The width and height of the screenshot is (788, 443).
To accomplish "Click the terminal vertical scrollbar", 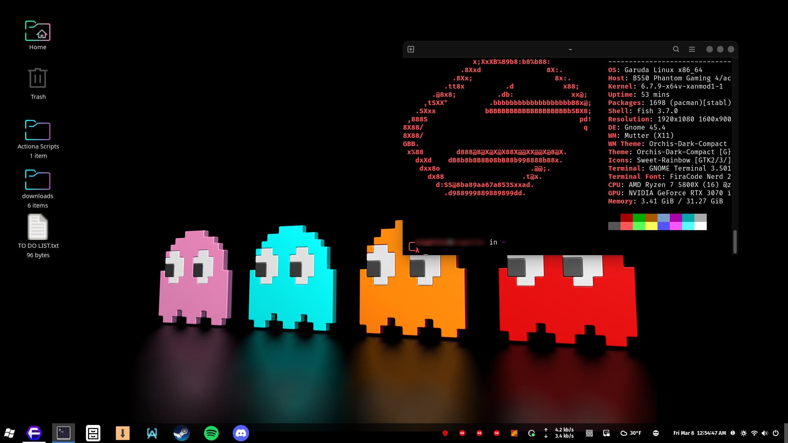I will (735, 242).
